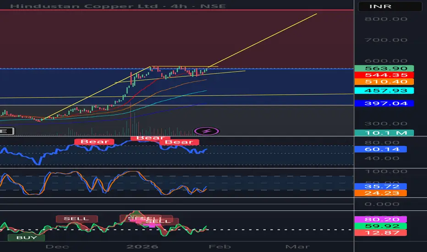
Task: Click the 60.14 RSI value label
Action: [x=381, y=149]
